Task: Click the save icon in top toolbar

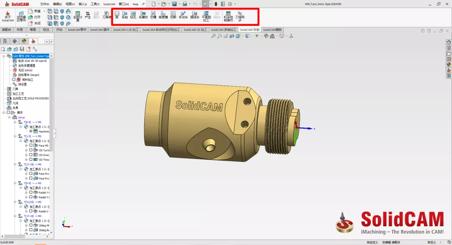Action: (175, 4)
